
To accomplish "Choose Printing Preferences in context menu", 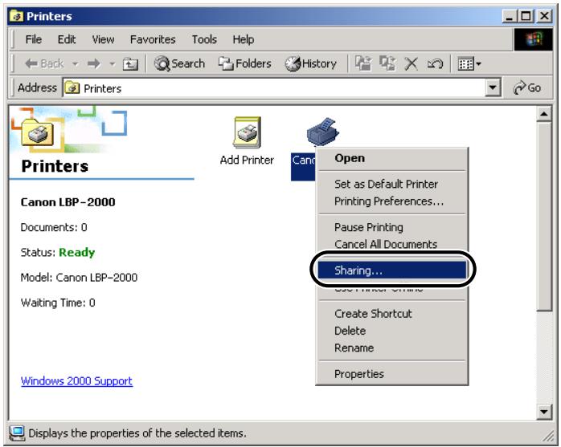I will (x=391, y=201).
